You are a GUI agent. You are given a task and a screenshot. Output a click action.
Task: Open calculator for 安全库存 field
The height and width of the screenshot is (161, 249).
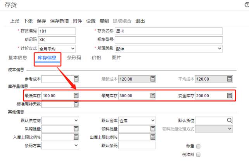229,95
